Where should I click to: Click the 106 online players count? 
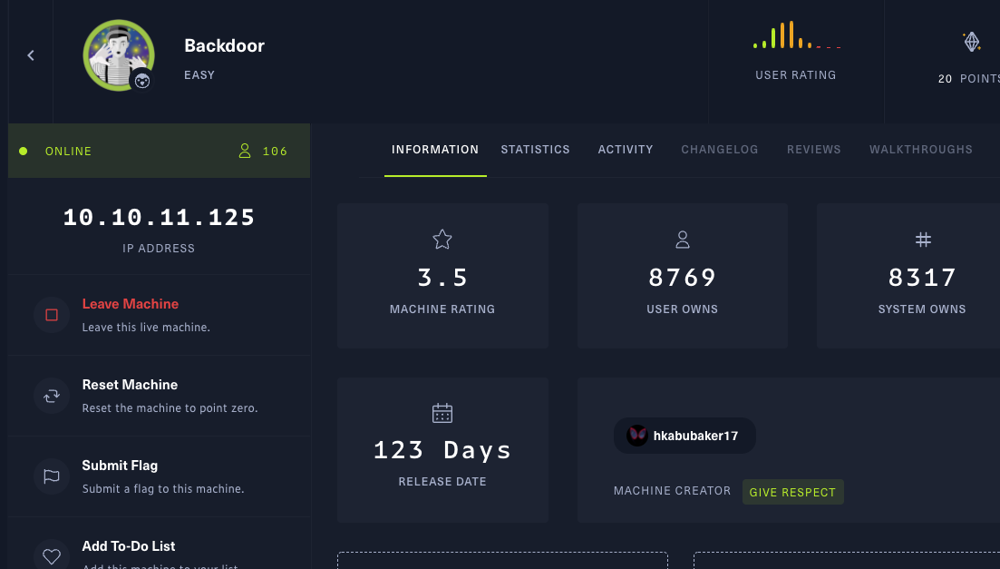click(275, 152)
